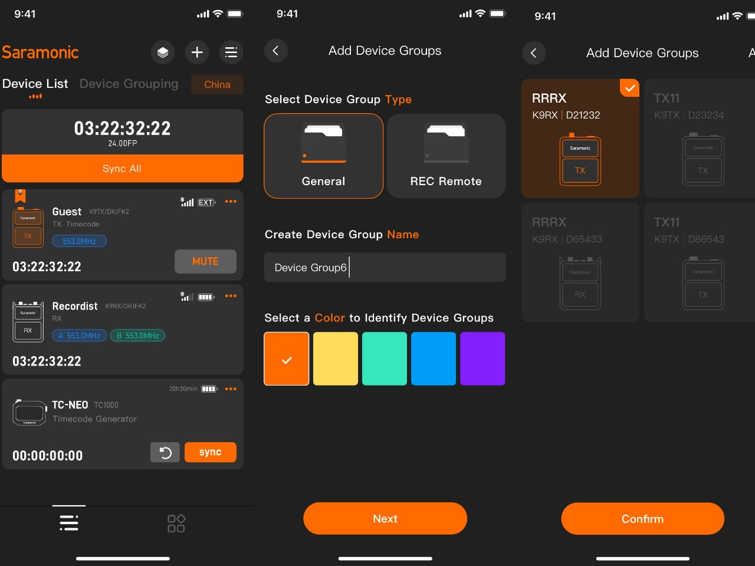Image resolution: width=755 pixels, height=566 pixels.
Task: Mute the Guest transmitter
Action: pos(205,261)
